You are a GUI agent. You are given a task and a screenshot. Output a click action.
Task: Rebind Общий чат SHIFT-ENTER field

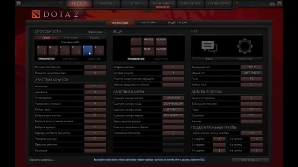click(x=251, y=73)
